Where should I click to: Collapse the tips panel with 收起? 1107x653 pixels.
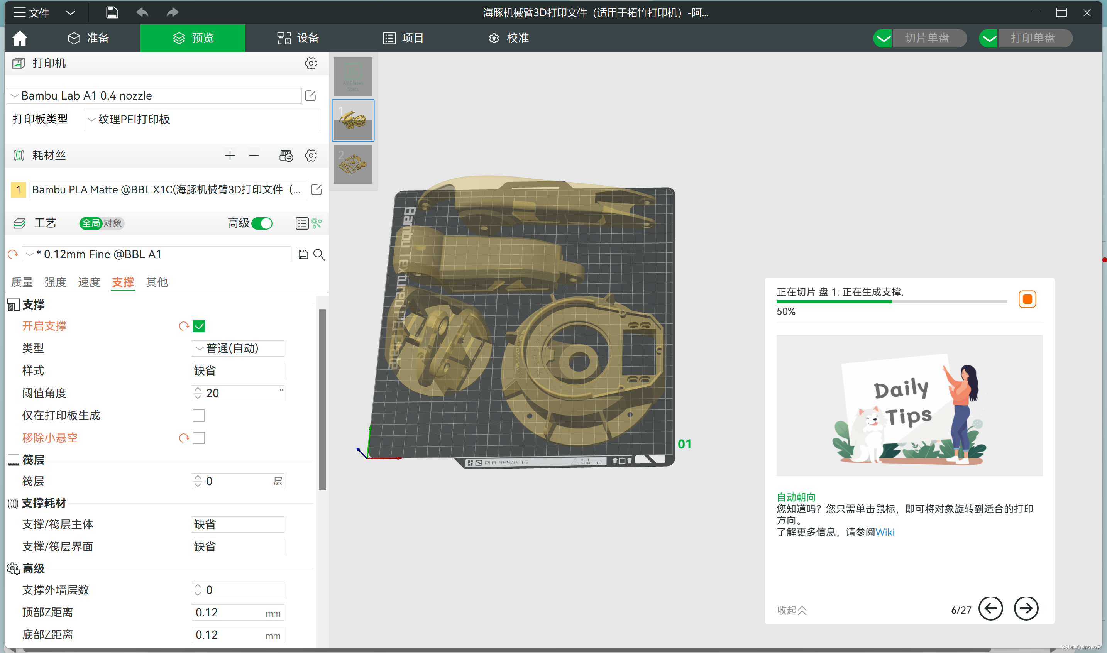[x=791, y=610]
